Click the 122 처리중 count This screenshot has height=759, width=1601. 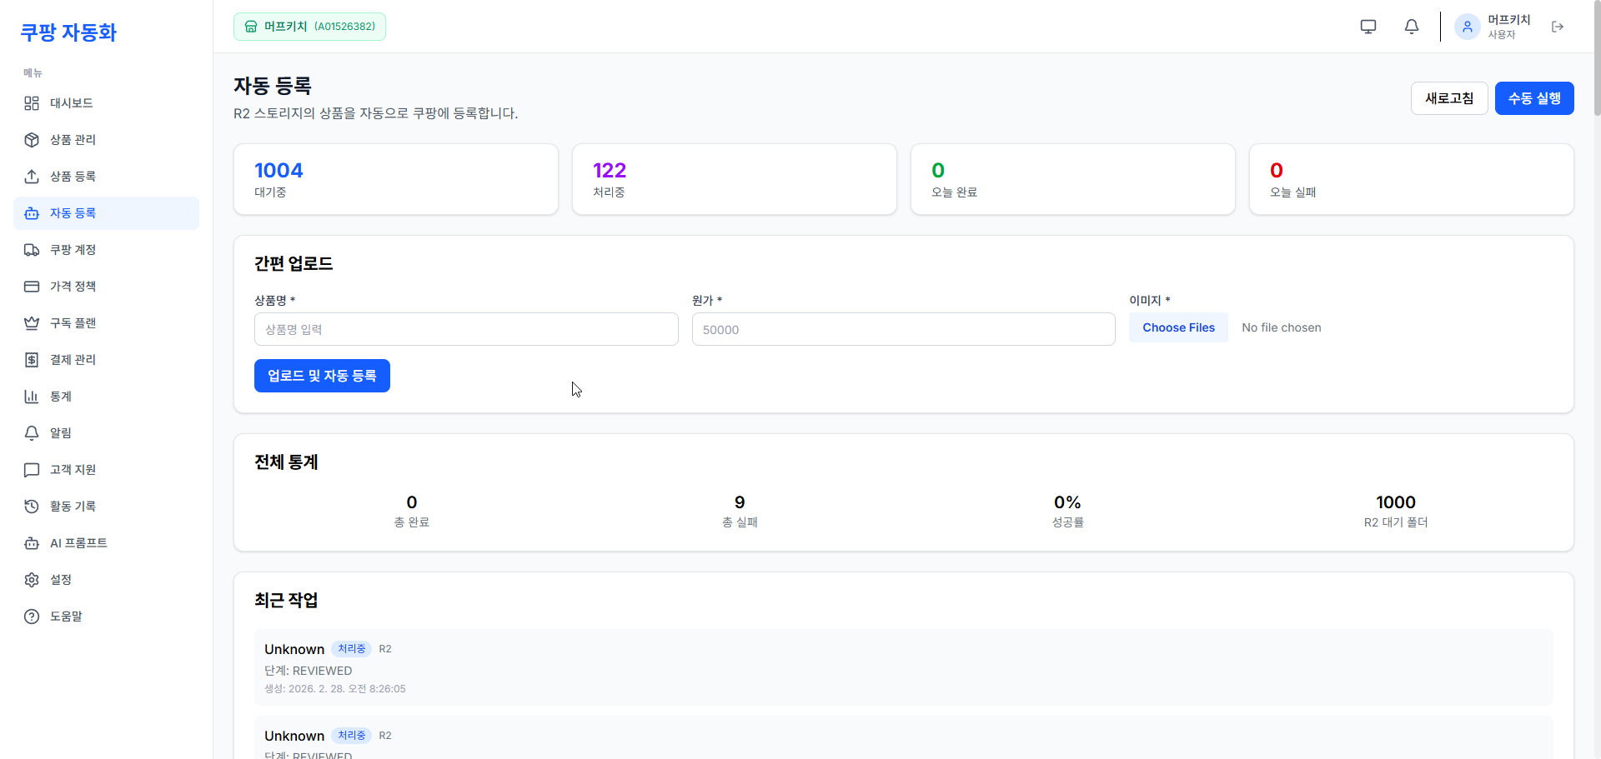610,171
